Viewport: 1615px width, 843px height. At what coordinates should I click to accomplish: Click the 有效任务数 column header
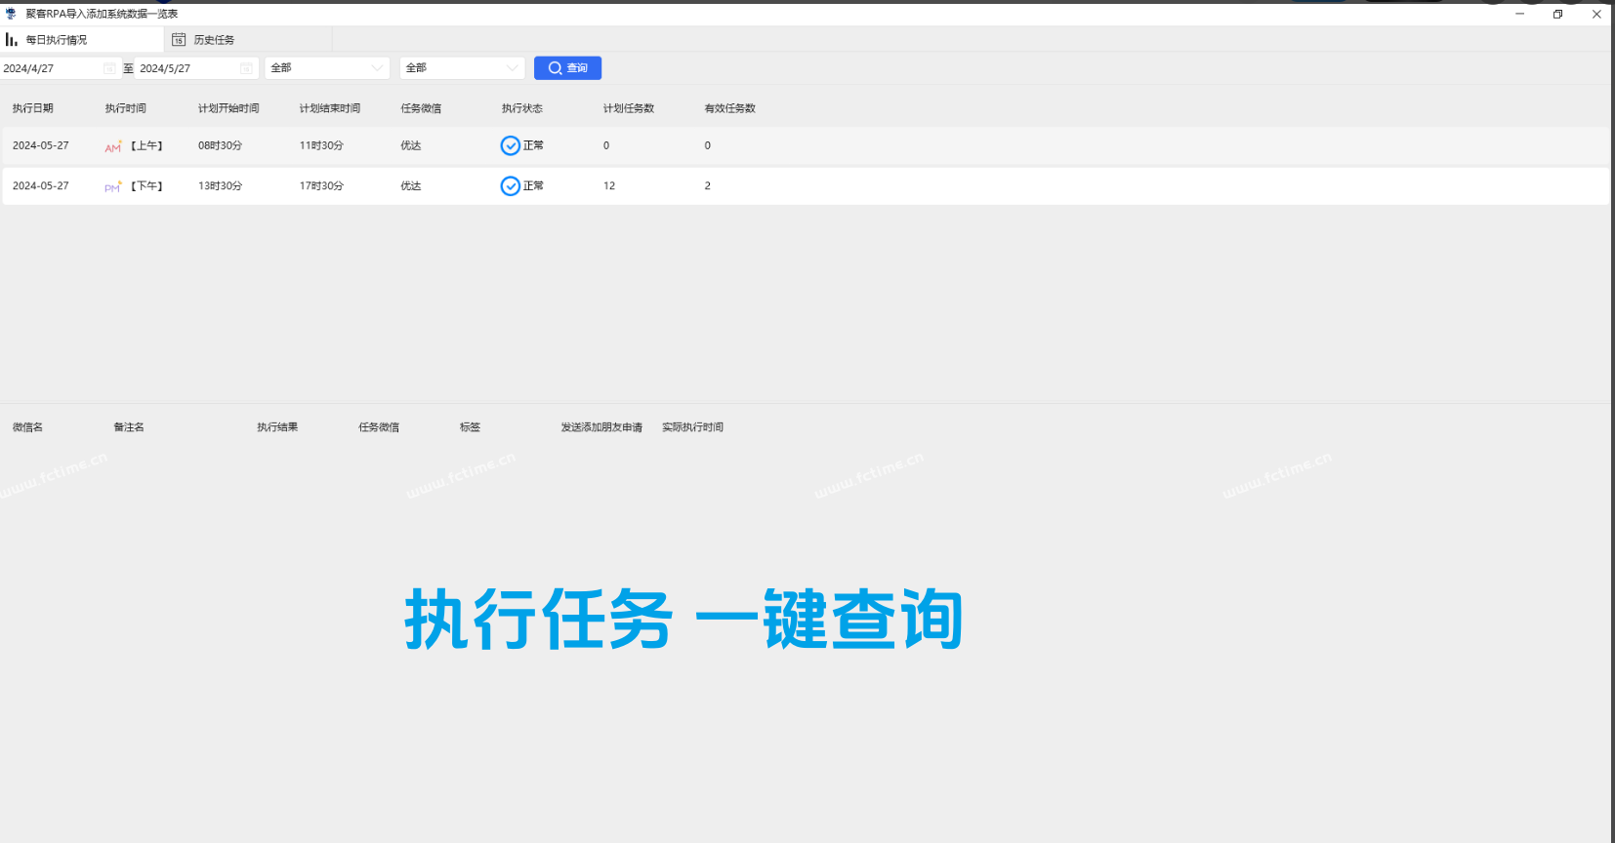730,108
